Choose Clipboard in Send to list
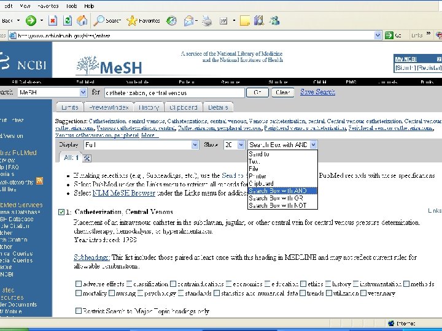 click(282, 183)
